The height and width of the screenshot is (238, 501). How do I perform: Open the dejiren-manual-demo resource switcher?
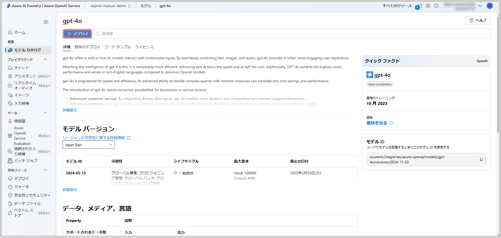pos(110,6)
